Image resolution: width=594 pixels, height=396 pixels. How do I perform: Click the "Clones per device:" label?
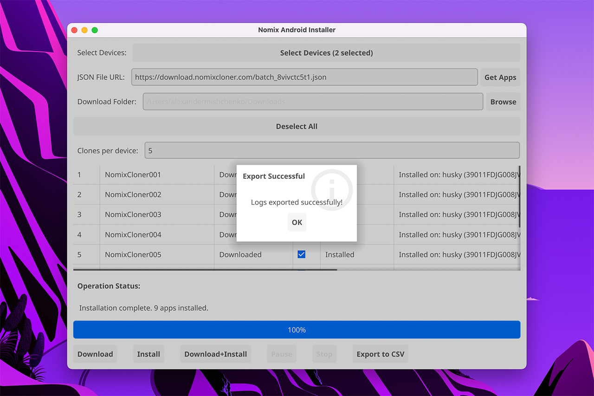[x=108, y=150]
